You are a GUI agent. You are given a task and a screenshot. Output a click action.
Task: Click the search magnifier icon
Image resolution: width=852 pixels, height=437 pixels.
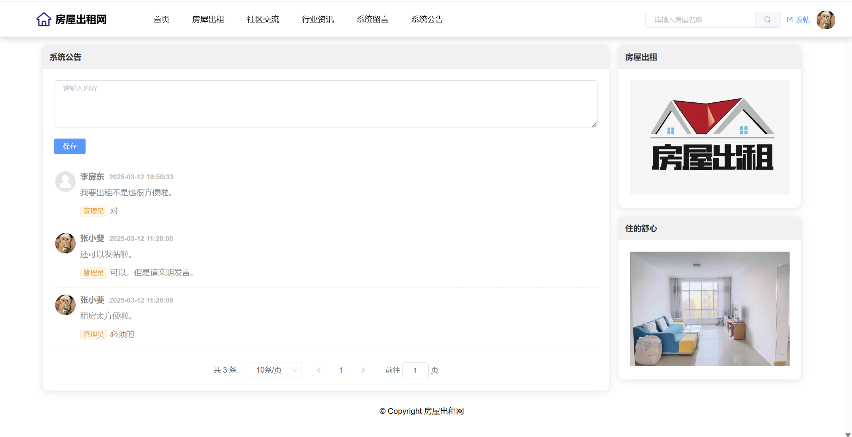coord(767,20)
